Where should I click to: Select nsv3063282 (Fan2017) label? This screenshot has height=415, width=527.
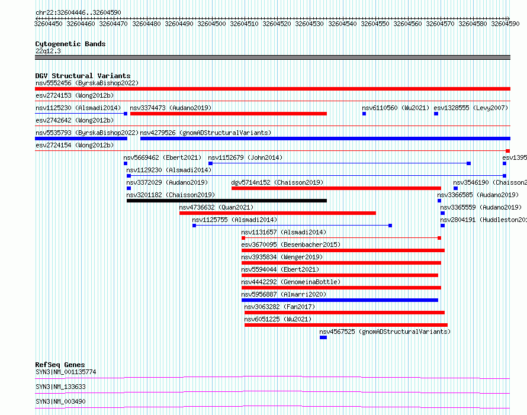point(279,307)
